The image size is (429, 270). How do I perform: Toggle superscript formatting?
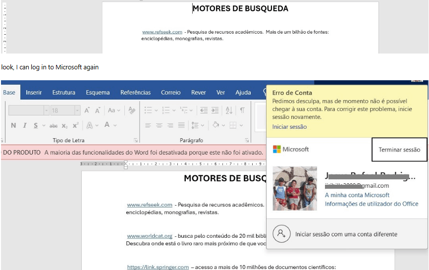76,125
